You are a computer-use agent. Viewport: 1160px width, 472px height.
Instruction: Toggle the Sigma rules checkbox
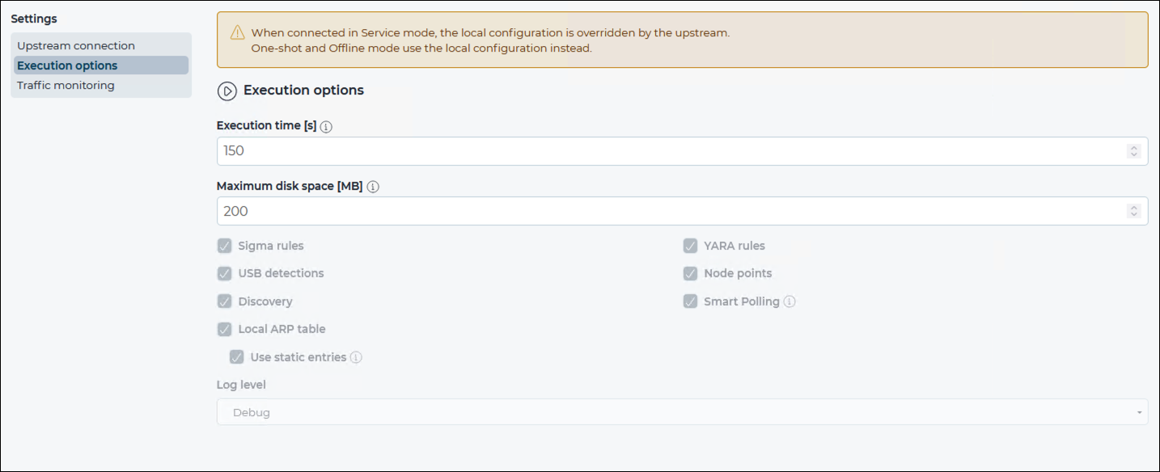pos(225,246)
